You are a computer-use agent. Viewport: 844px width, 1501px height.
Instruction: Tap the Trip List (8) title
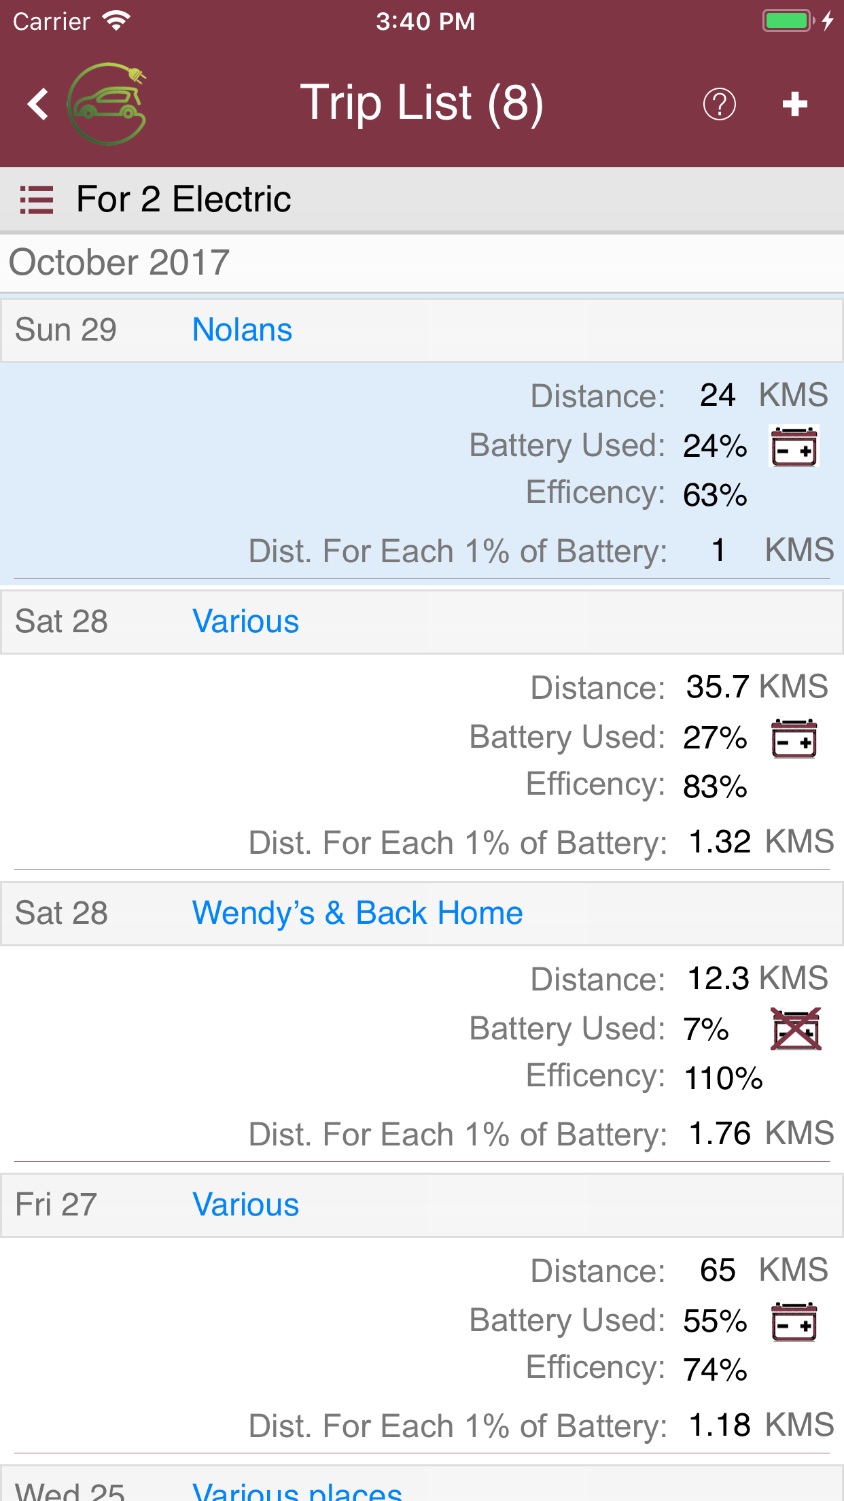click(x=422, y=104)
